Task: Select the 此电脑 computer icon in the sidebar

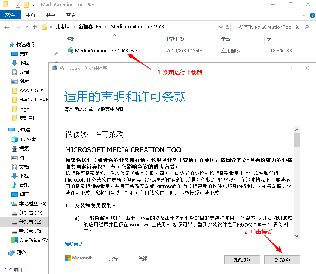Action: coord(11,130)
